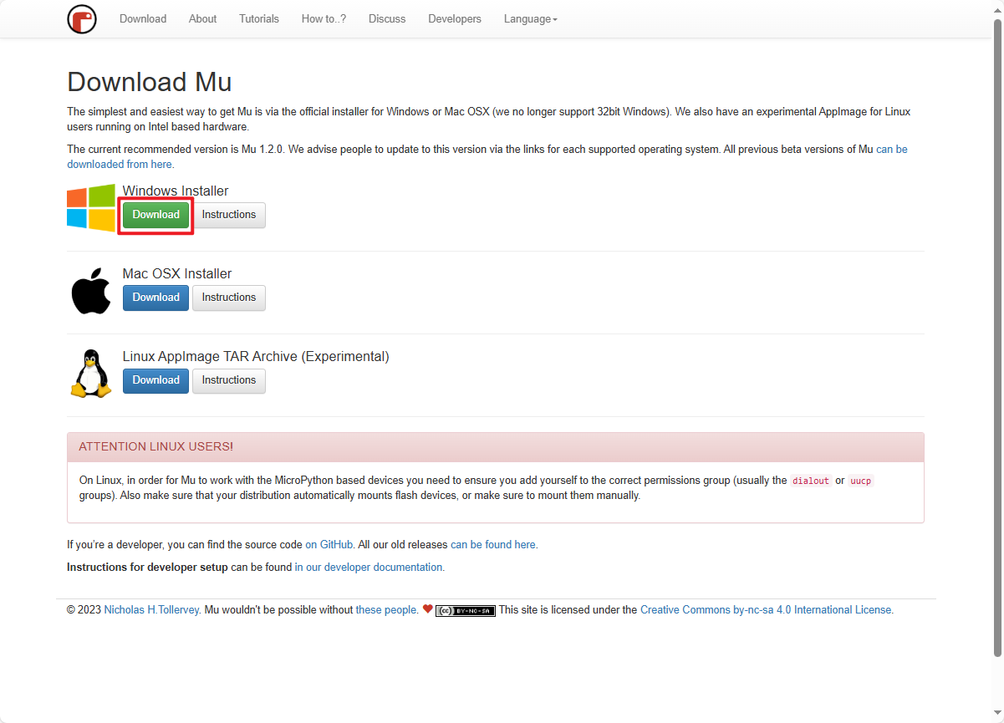Visit the Developers page
Image resolution: width=1004 pixels, height=723 pixels.
point(455,18)
